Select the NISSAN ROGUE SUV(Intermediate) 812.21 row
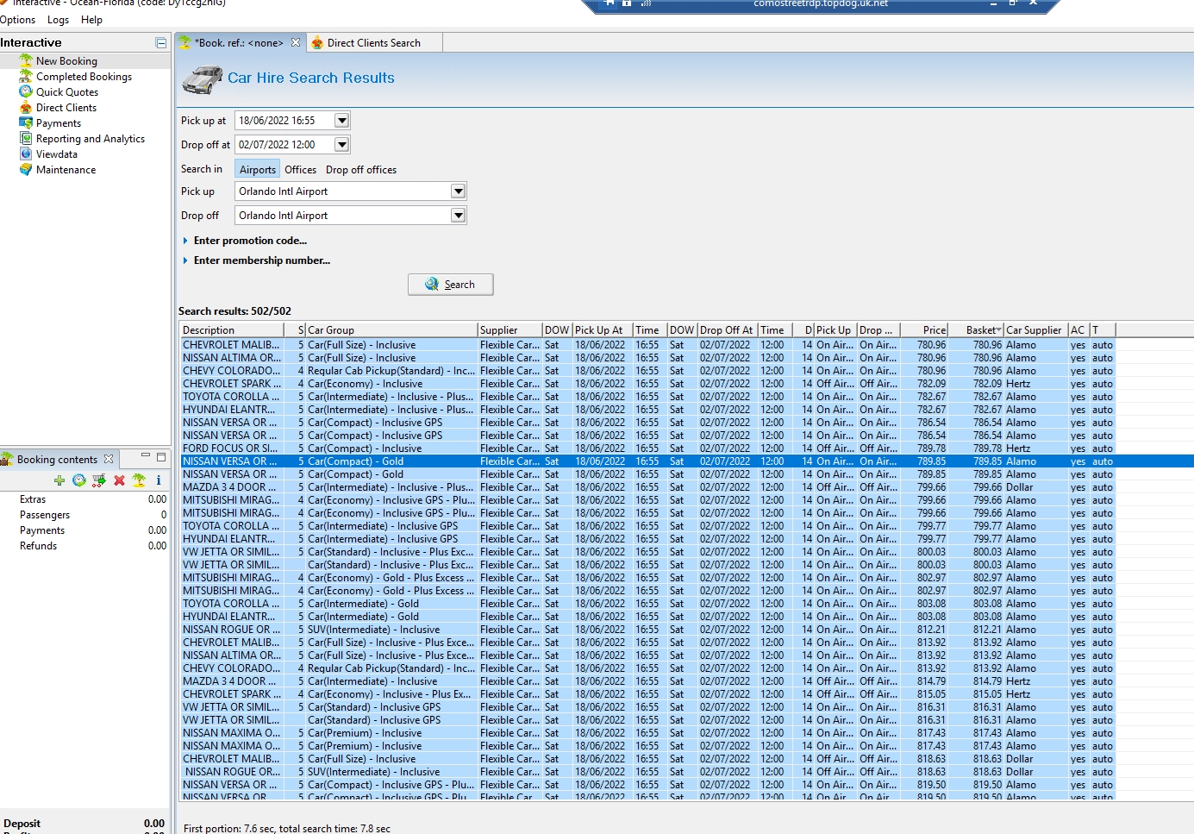This screenshot has height=834, width=1194. pos(648,630)
